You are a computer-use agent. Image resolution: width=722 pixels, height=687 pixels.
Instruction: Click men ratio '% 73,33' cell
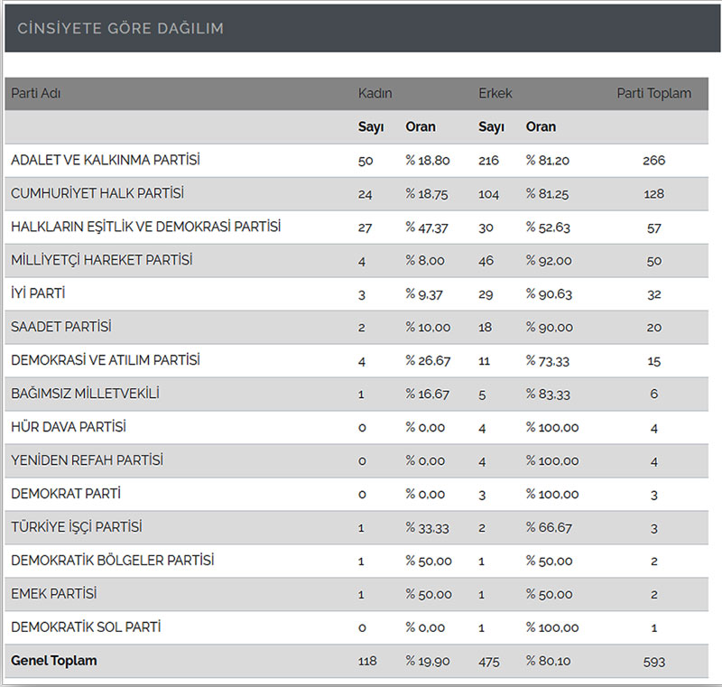point(548,360)
